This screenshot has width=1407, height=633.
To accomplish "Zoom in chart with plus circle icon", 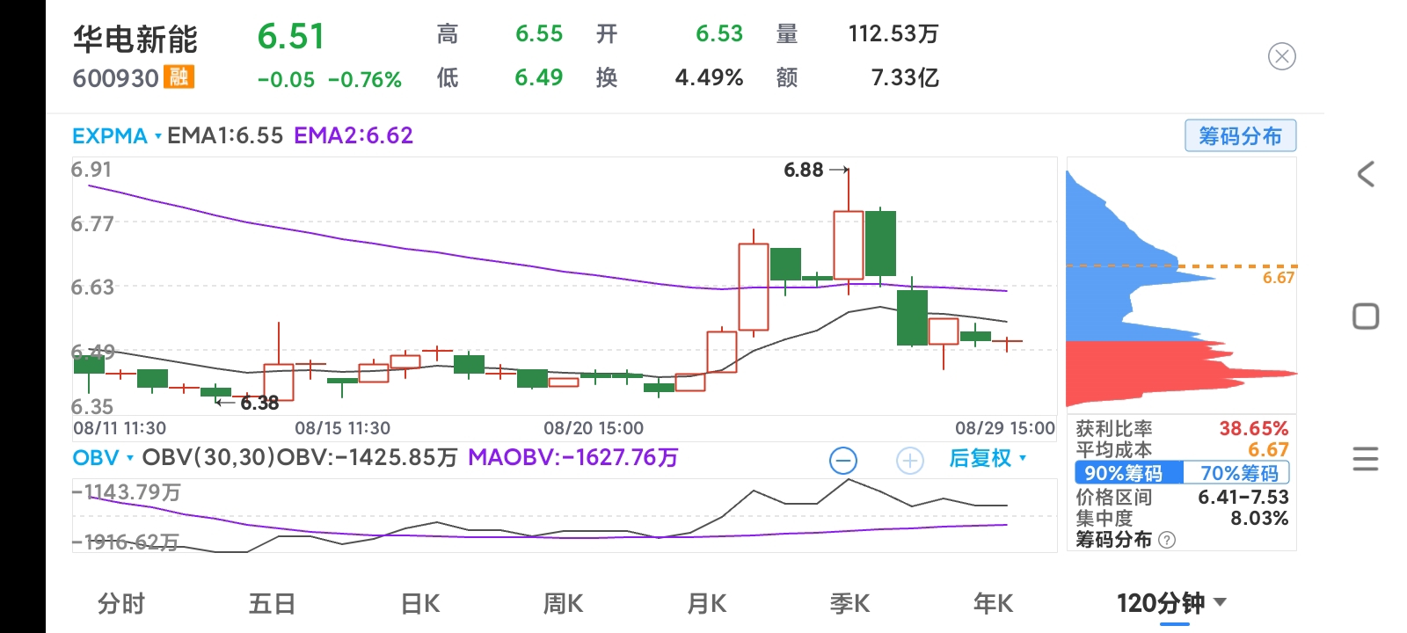I will point(909,460).
